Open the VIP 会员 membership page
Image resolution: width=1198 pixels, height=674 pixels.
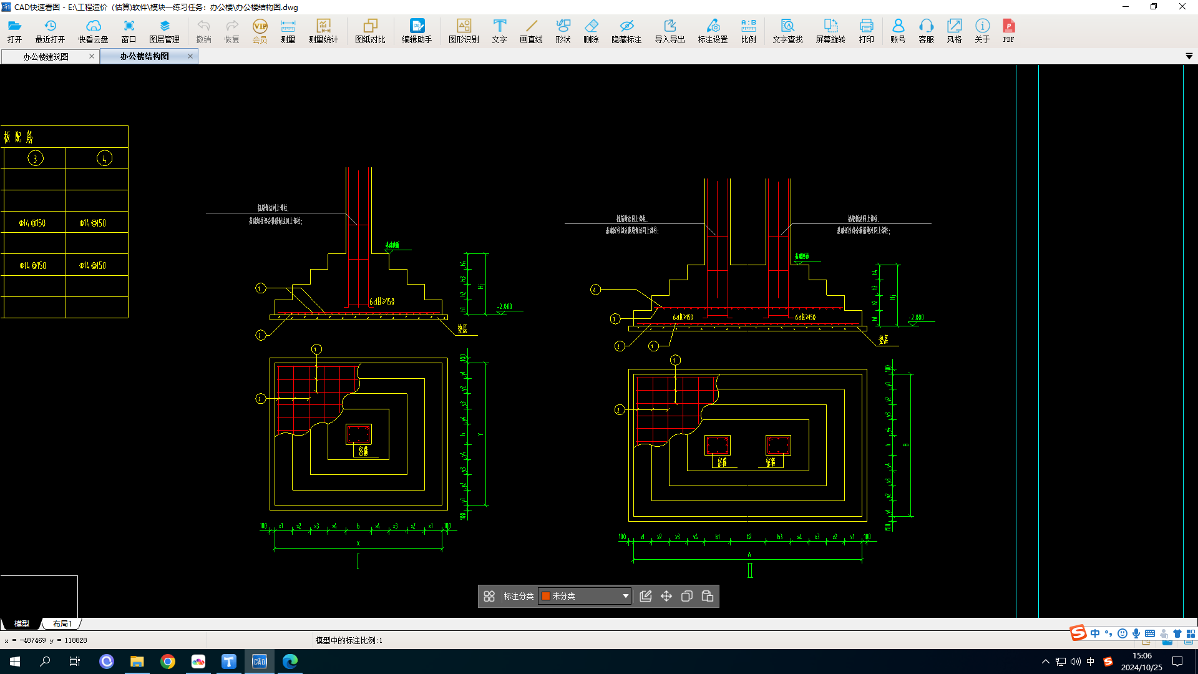(x=260, y=31)
